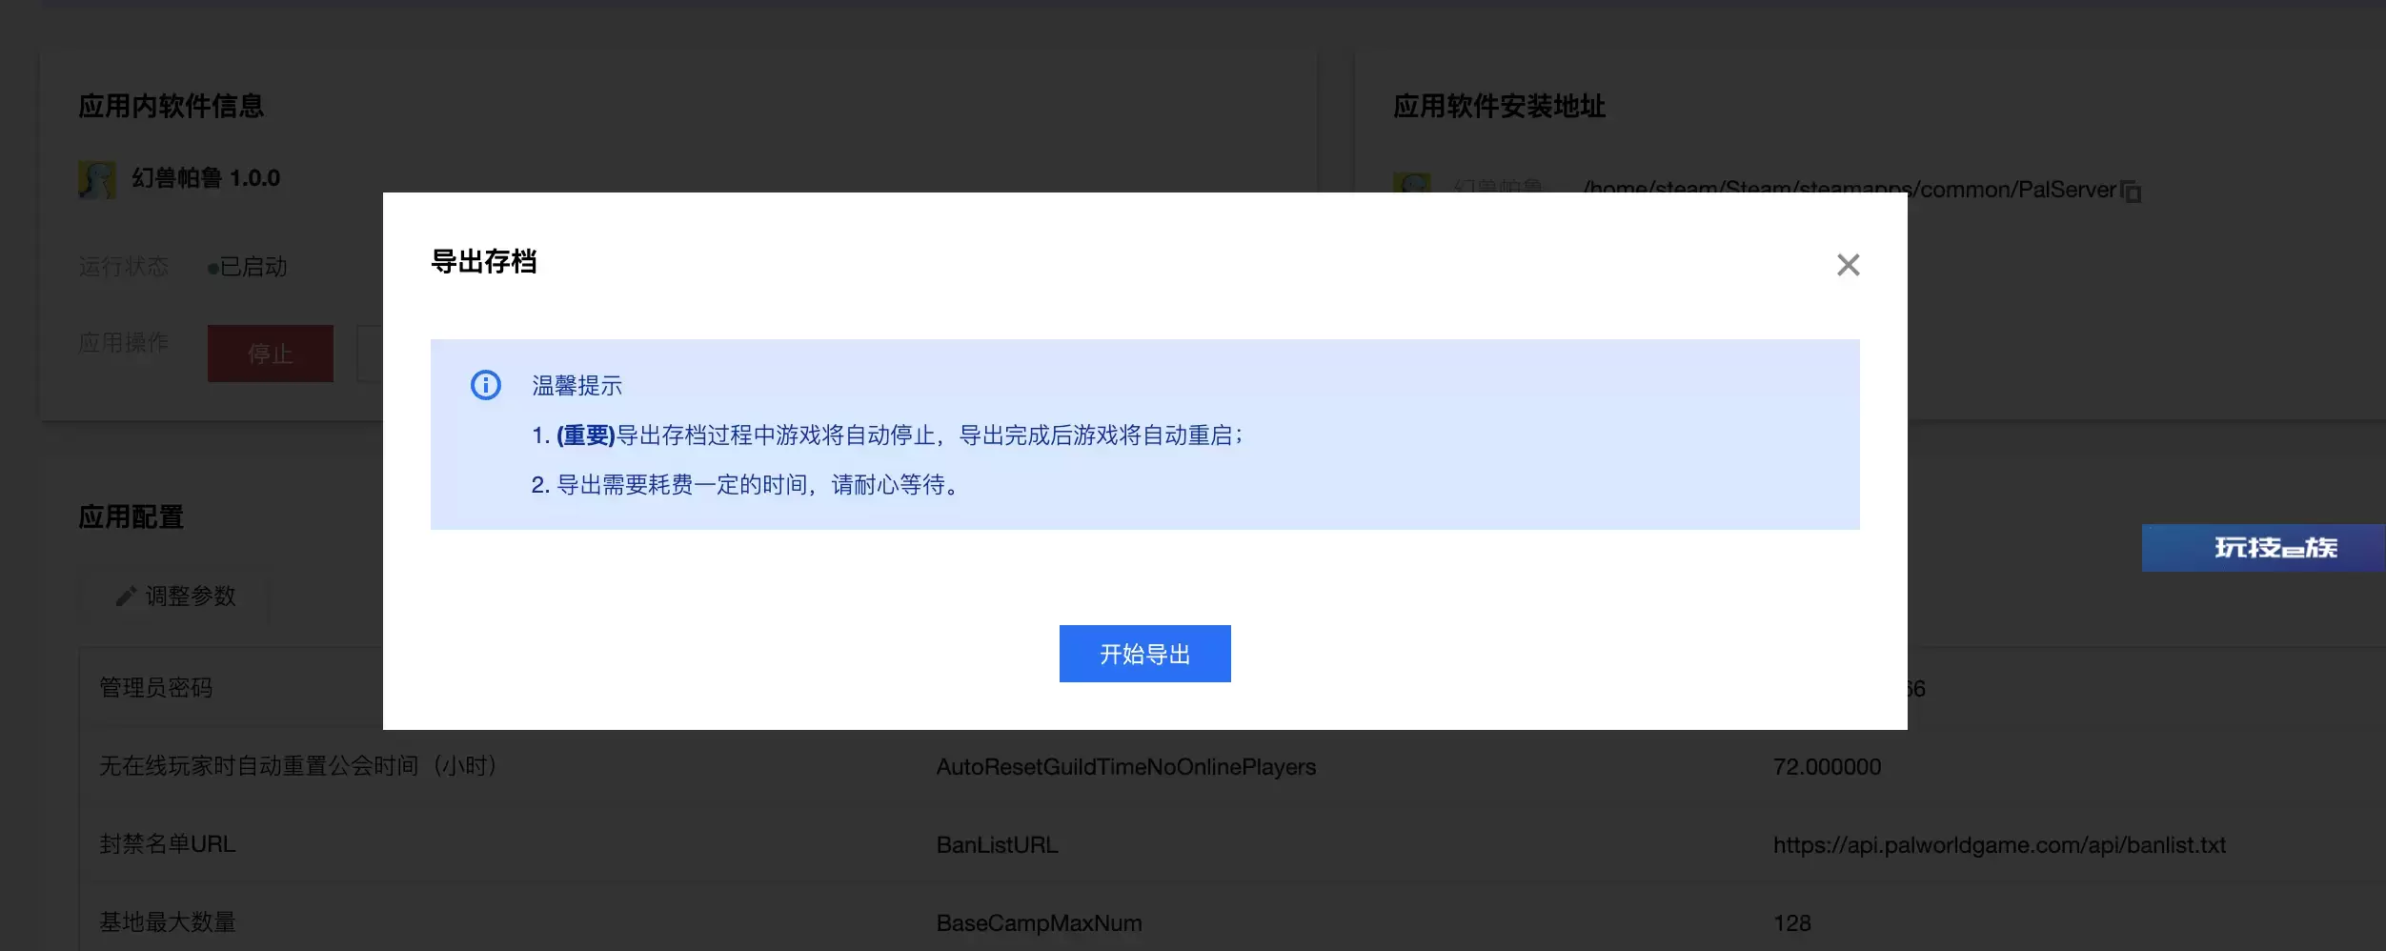Copy the PalServer install path icon
This screenshot has width=2386, height=951.
[x=2131, y=192]
